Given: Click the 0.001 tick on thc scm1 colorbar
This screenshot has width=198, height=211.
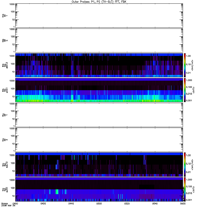Looking at the screenshot, I should [189, 200].
